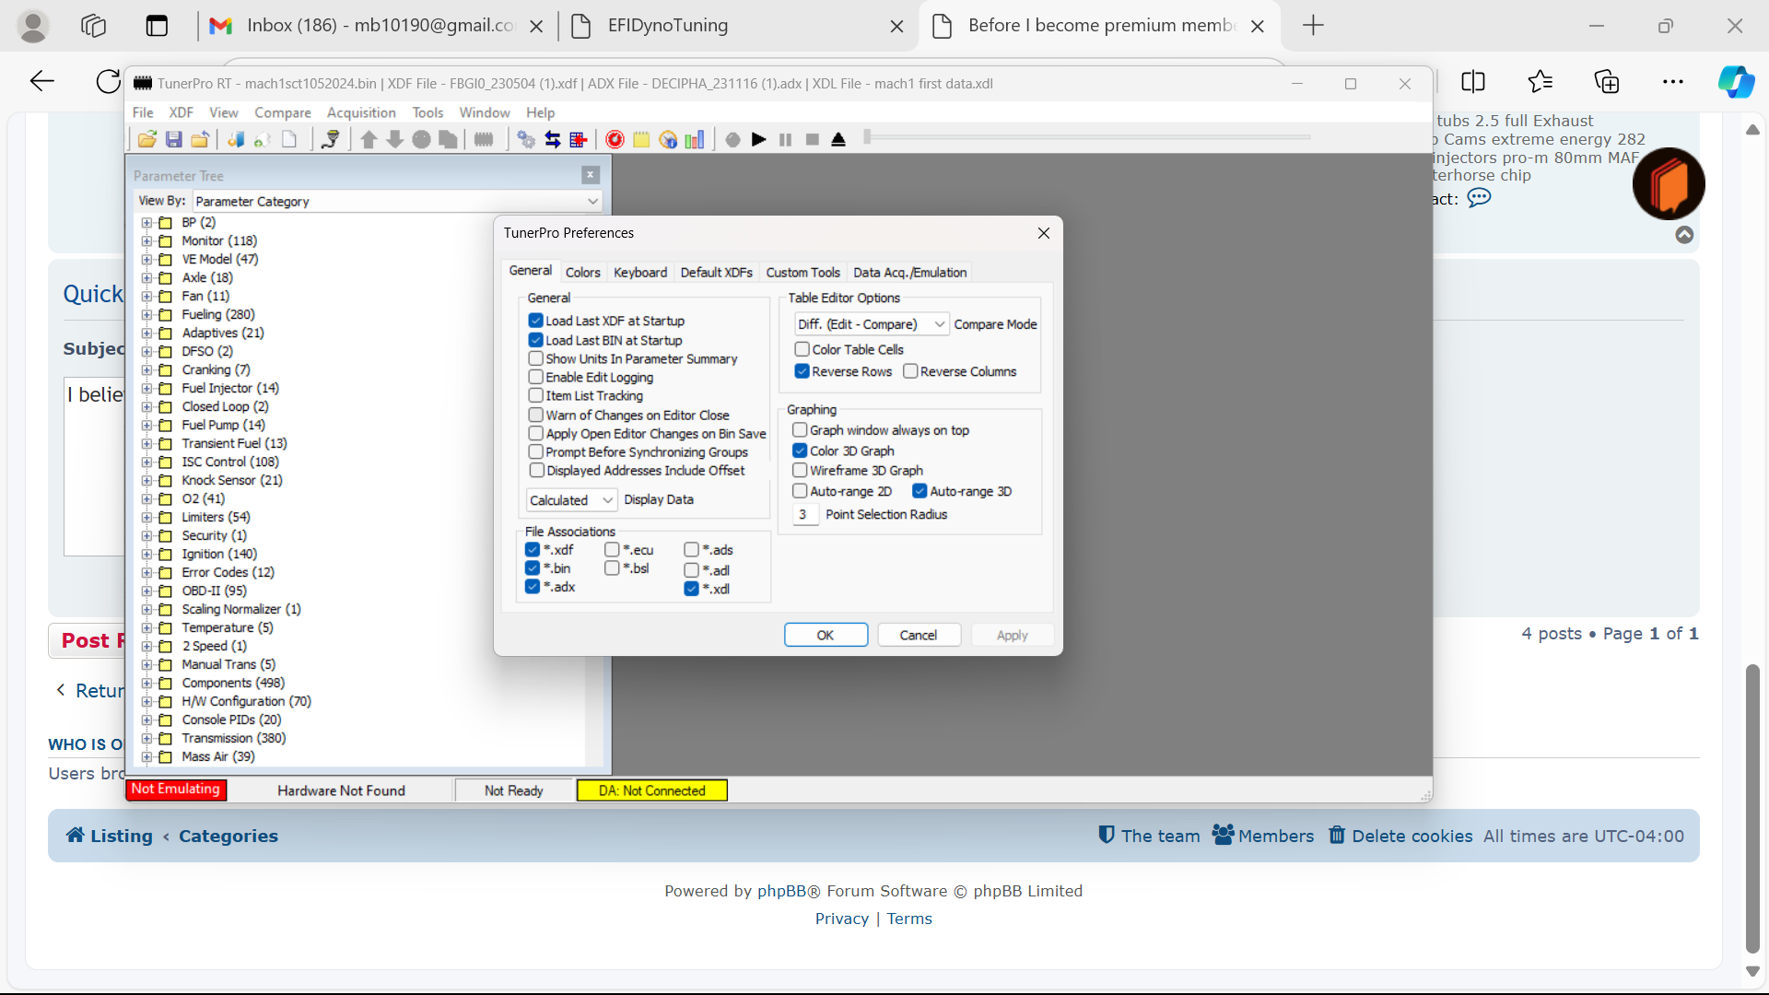Open the Acquisition menu
The width and height of the screenshot is (1769, 995).
click(x=360, y=112)
